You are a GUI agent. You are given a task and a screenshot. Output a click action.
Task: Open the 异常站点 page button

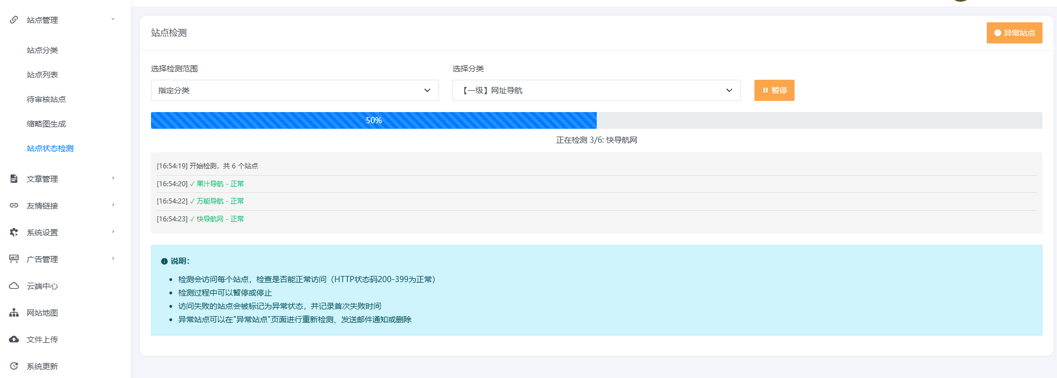(x=1014, y=33)
